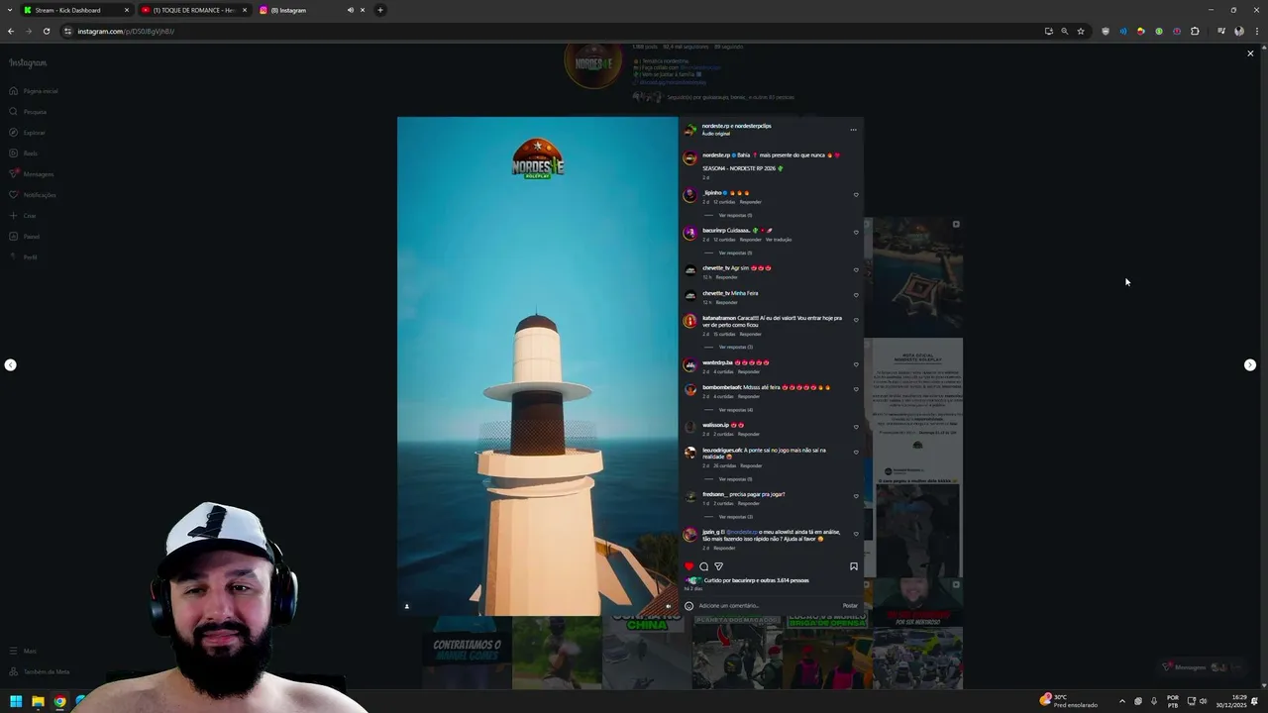Expand 'Ver respostas' under fredsonn__'s comment

click(x=735, y=516)
